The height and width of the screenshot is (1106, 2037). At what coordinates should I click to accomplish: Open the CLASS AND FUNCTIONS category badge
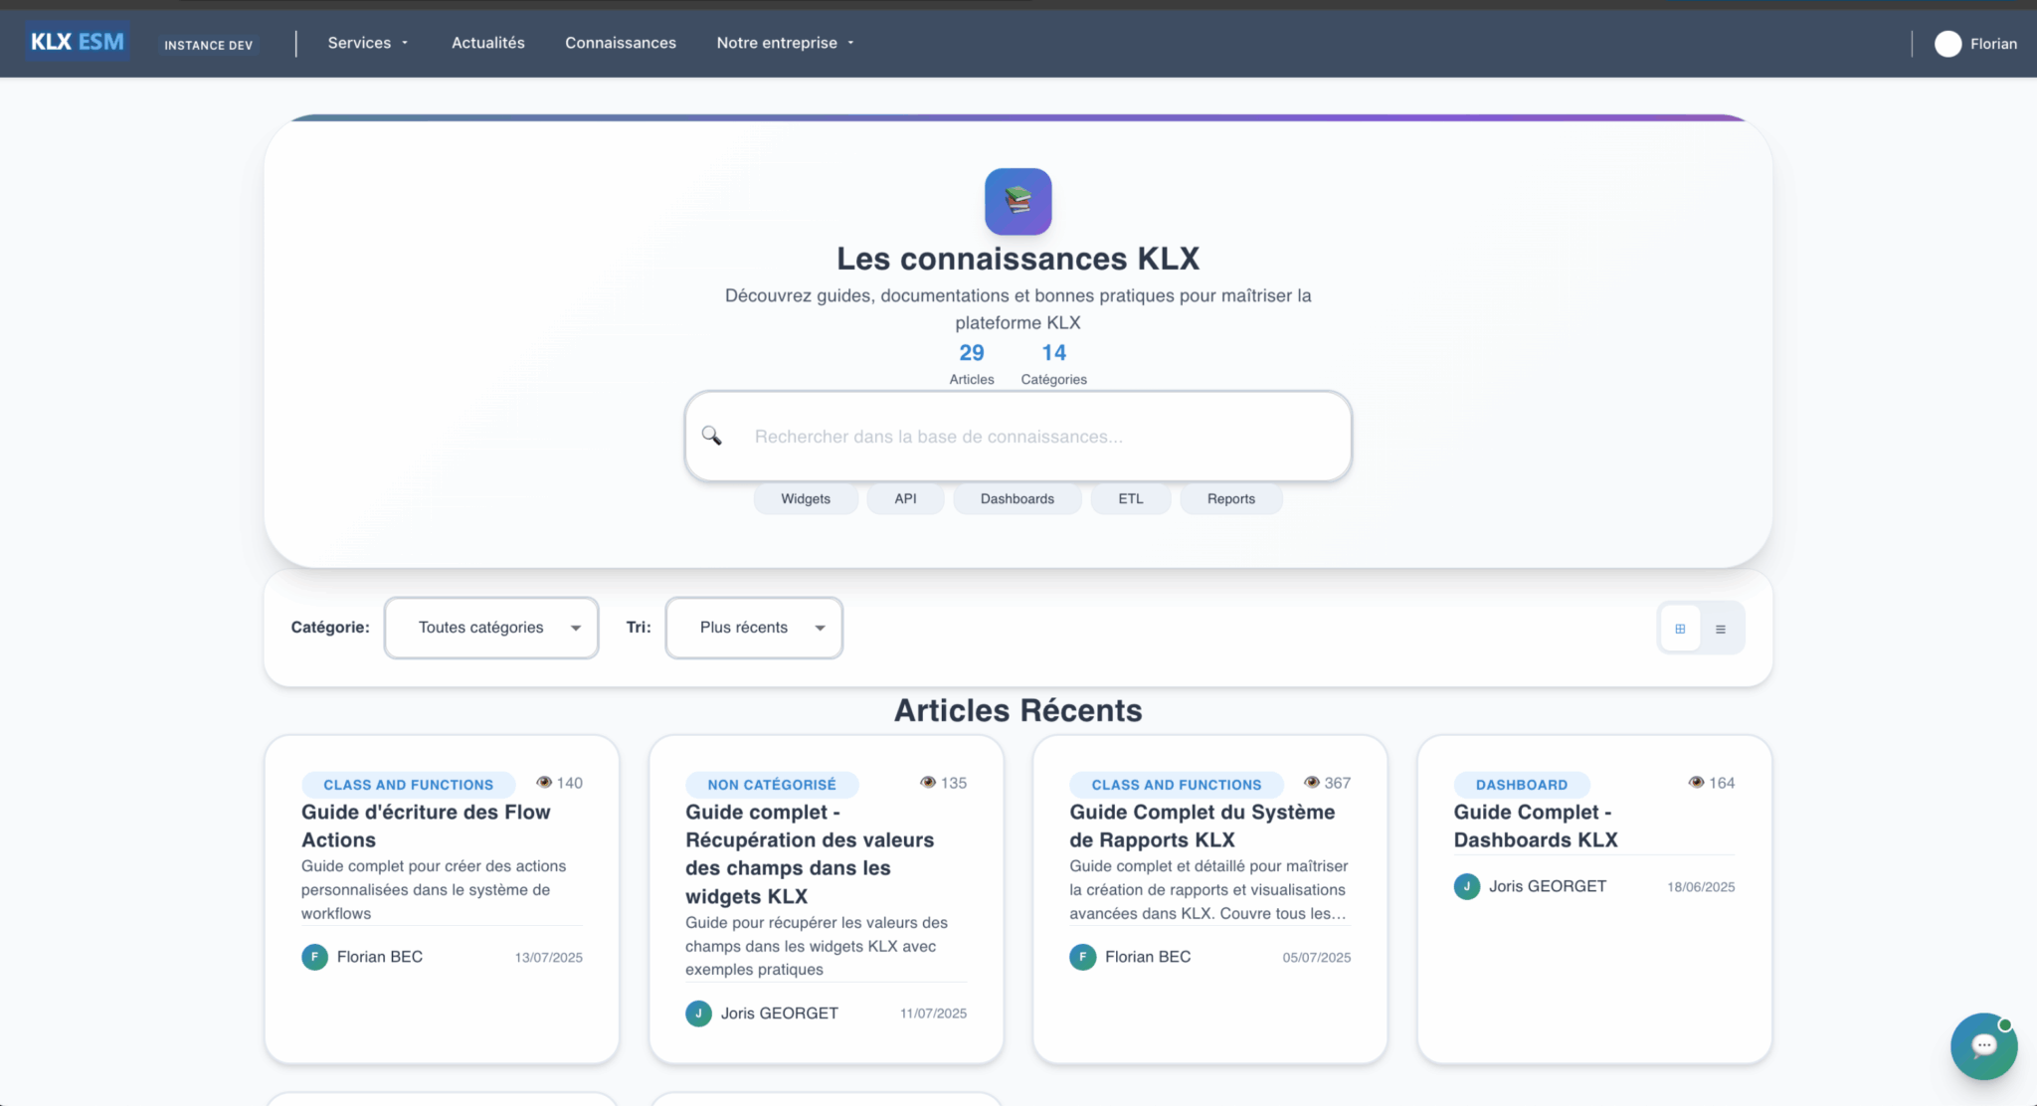tap(407, 784)
